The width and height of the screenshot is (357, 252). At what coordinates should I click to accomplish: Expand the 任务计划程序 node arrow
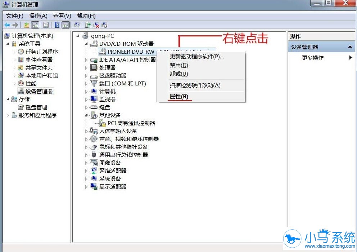pos(14,52)
